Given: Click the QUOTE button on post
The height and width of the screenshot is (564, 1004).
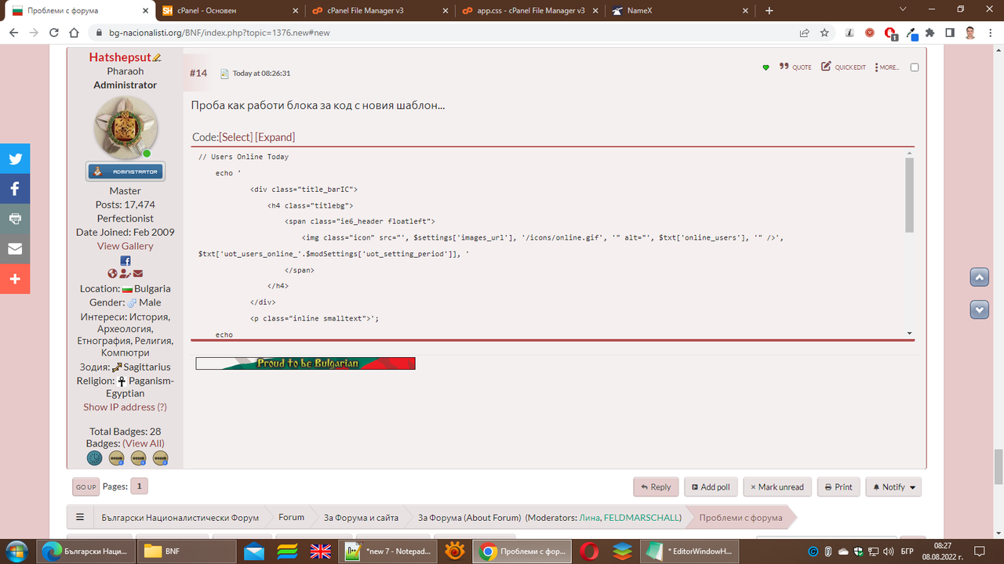Looking at the screenshot, I should pyautogui.click(x=795, y=67).
